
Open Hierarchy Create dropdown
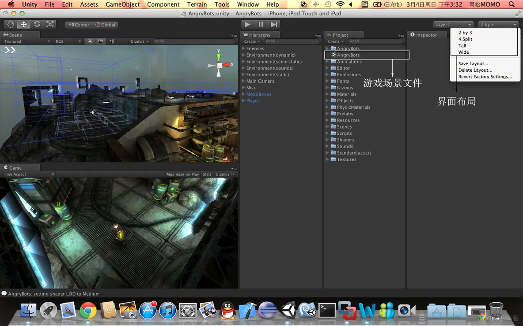coord(252,41)
